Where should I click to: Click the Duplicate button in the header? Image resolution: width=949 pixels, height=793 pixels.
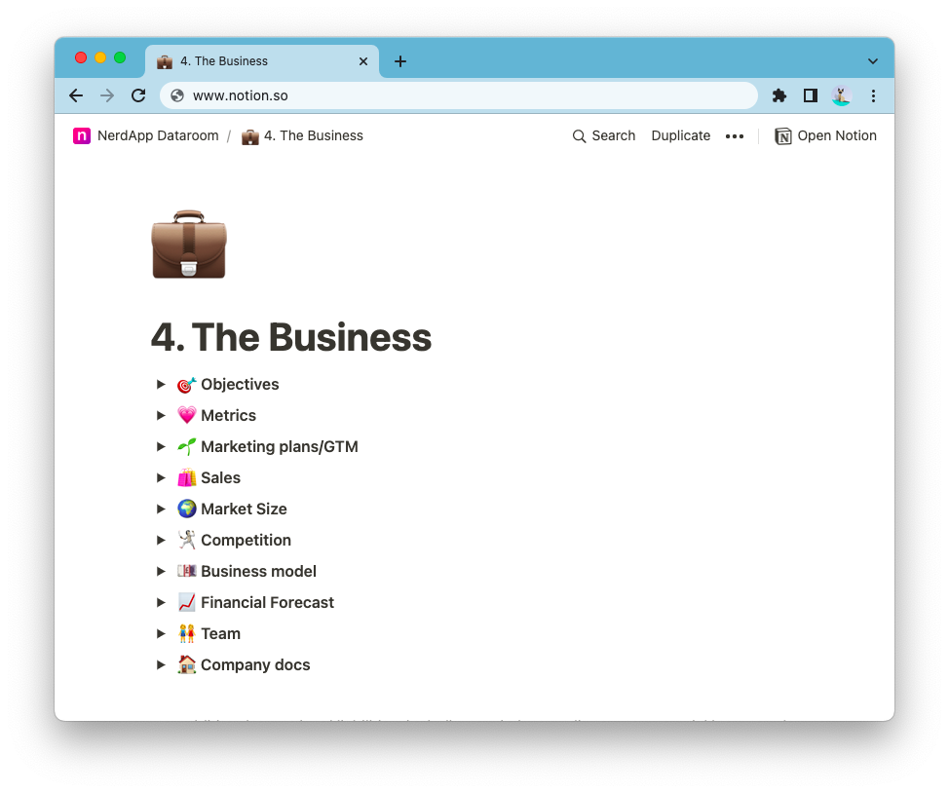pos(680,135)
